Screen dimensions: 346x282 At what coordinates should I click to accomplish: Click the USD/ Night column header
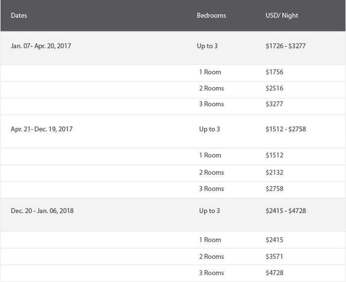[282, 15]
